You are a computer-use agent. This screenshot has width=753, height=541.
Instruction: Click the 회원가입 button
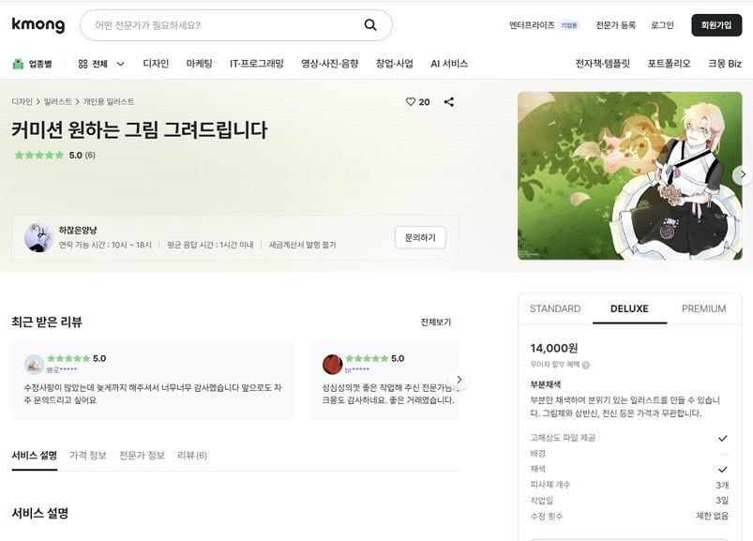pos(716,25)
